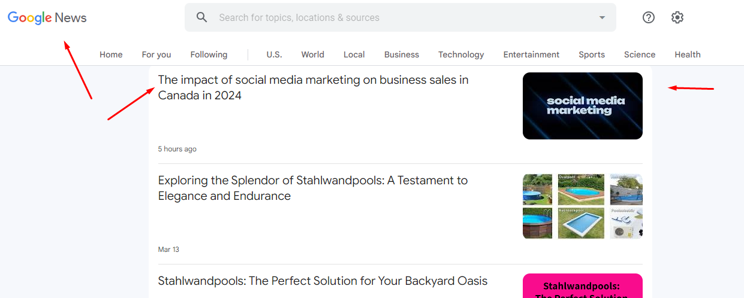Go to the Home tab
The image size is (744, 298).
tap(111, 54)
